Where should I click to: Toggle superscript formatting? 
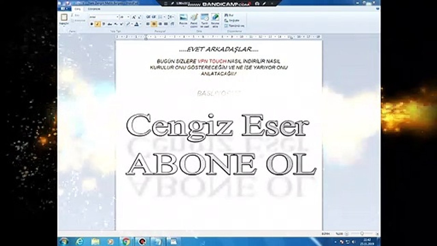coord(122,24)
